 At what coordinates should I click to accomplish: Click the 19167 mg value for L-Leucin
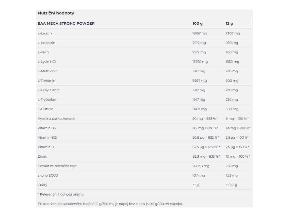(x=200, y=33)
